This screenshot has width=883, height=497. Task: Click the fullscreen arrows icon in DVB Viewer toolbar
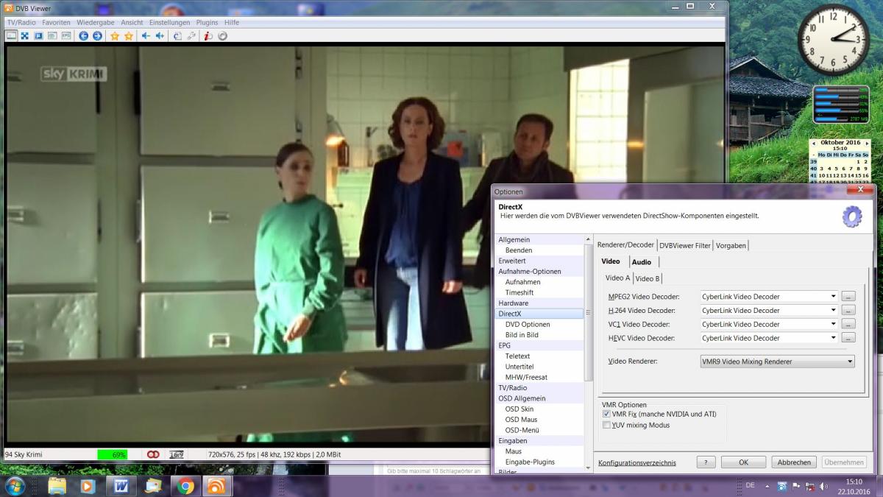(x=24, y=35)
